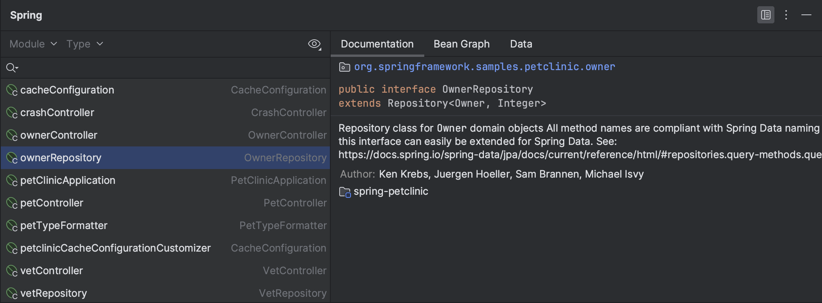Click the crashController bean icon
Image resolution: width=822 pixels, height=303 pixels.
[x=12, y=113]
